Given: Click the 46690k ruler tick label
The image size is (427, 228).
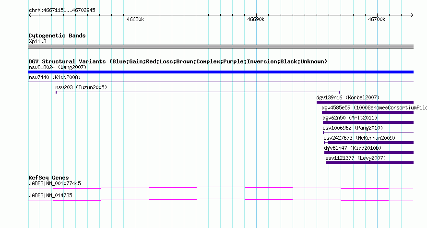Looking at the screenshot, I should (x=256, y=19).
